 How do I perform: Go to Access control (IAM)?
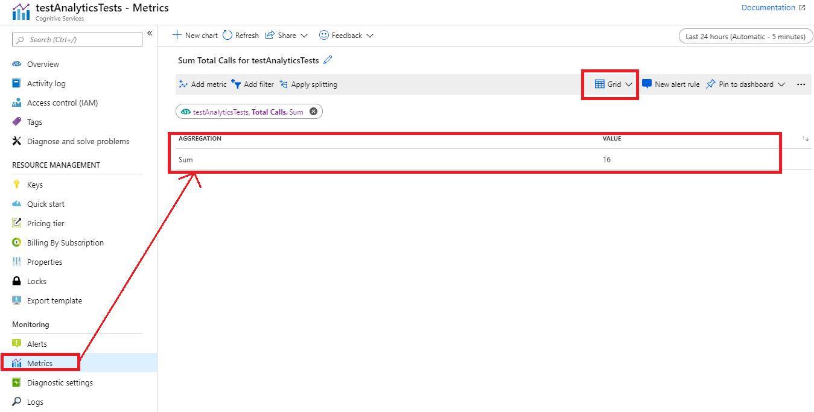pos(62,103)
